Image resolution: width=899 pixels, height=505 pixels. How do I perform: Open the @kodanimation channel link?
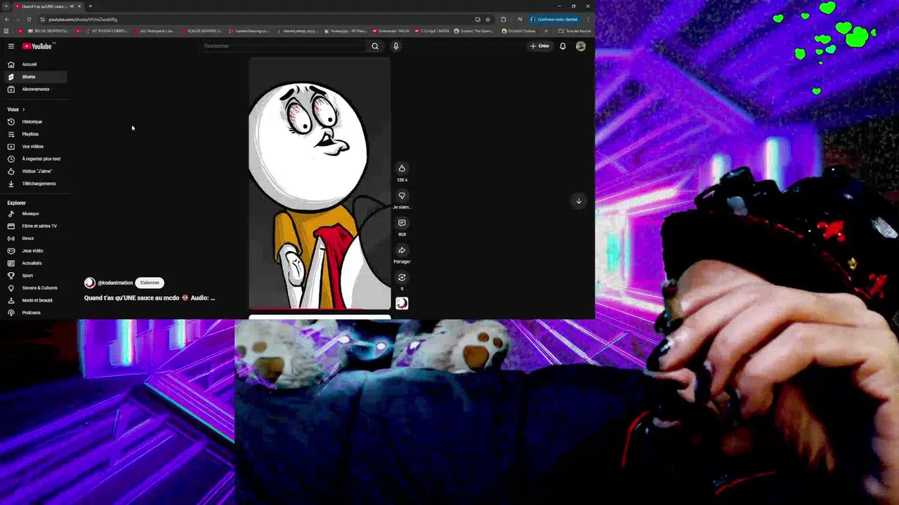(x=115, y=283)
